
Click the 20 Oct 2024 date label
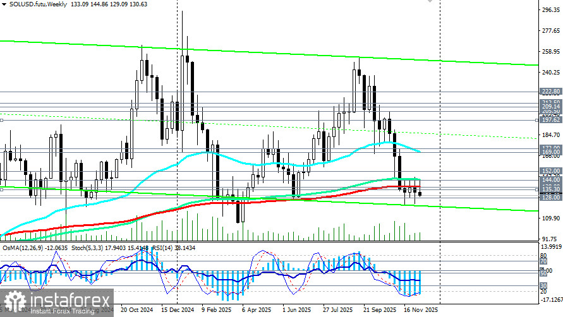136,310
